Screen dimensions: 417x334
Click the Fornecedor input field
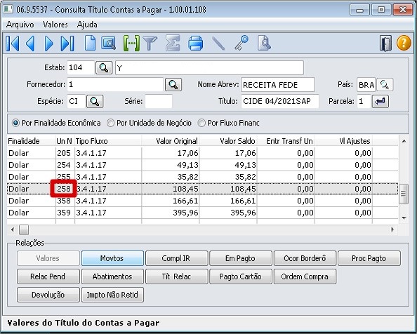(115, 84)
